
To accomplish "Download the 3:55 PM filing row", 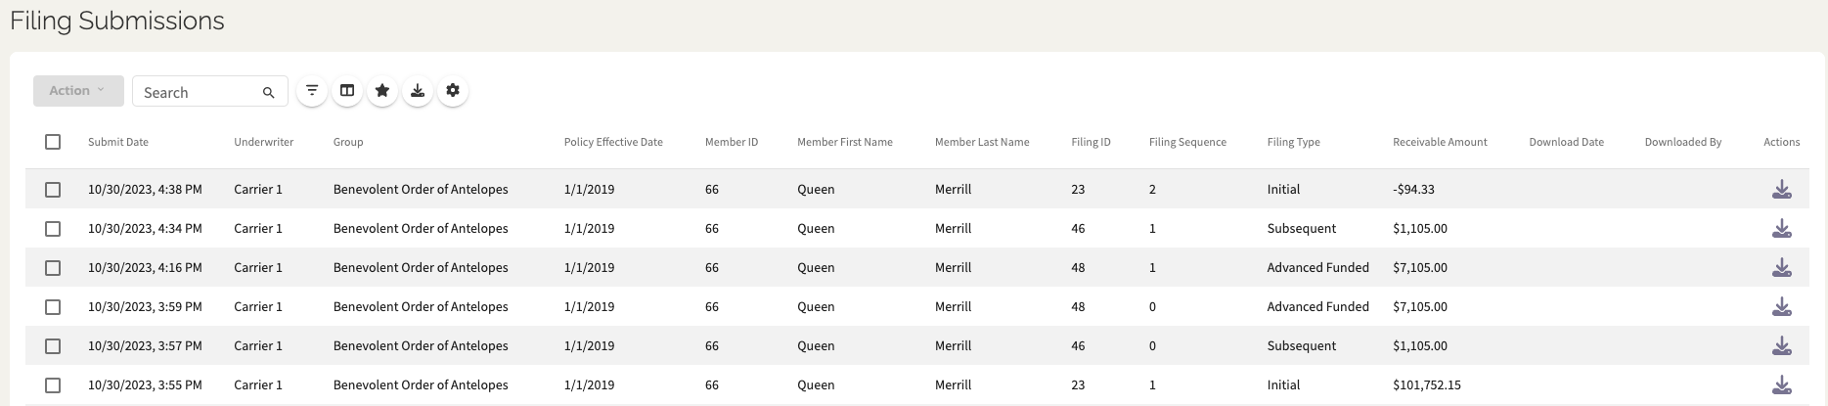I will coord(1782,385).
